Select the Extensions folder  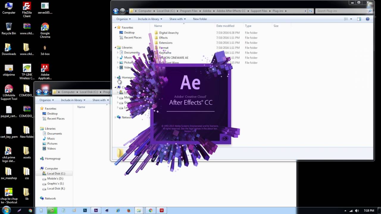[x=166, y=43]
